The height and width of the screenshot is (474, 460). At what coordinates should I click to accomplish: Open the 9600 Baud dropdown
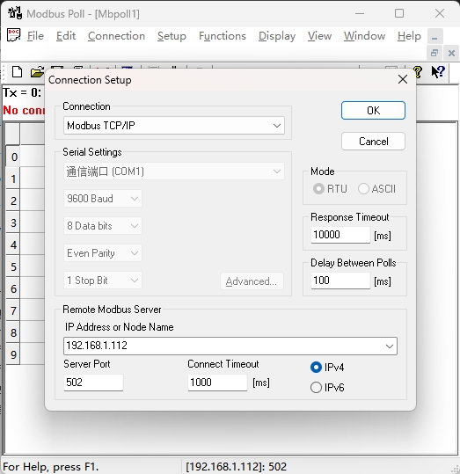[x=103, y=199]
